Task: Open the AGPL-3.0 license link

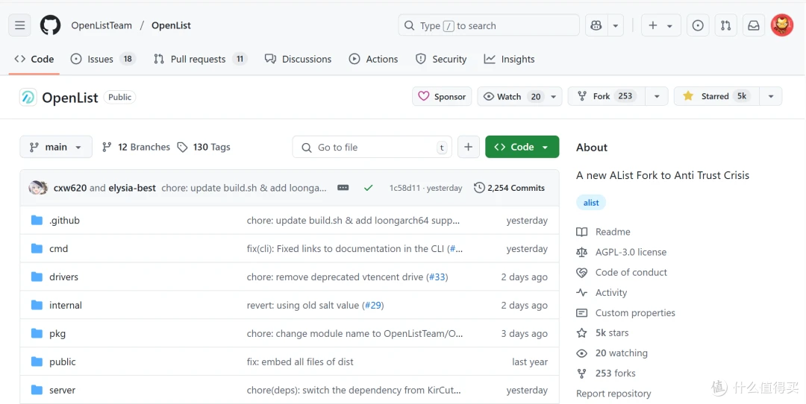Action: click(x=631, y=252)
